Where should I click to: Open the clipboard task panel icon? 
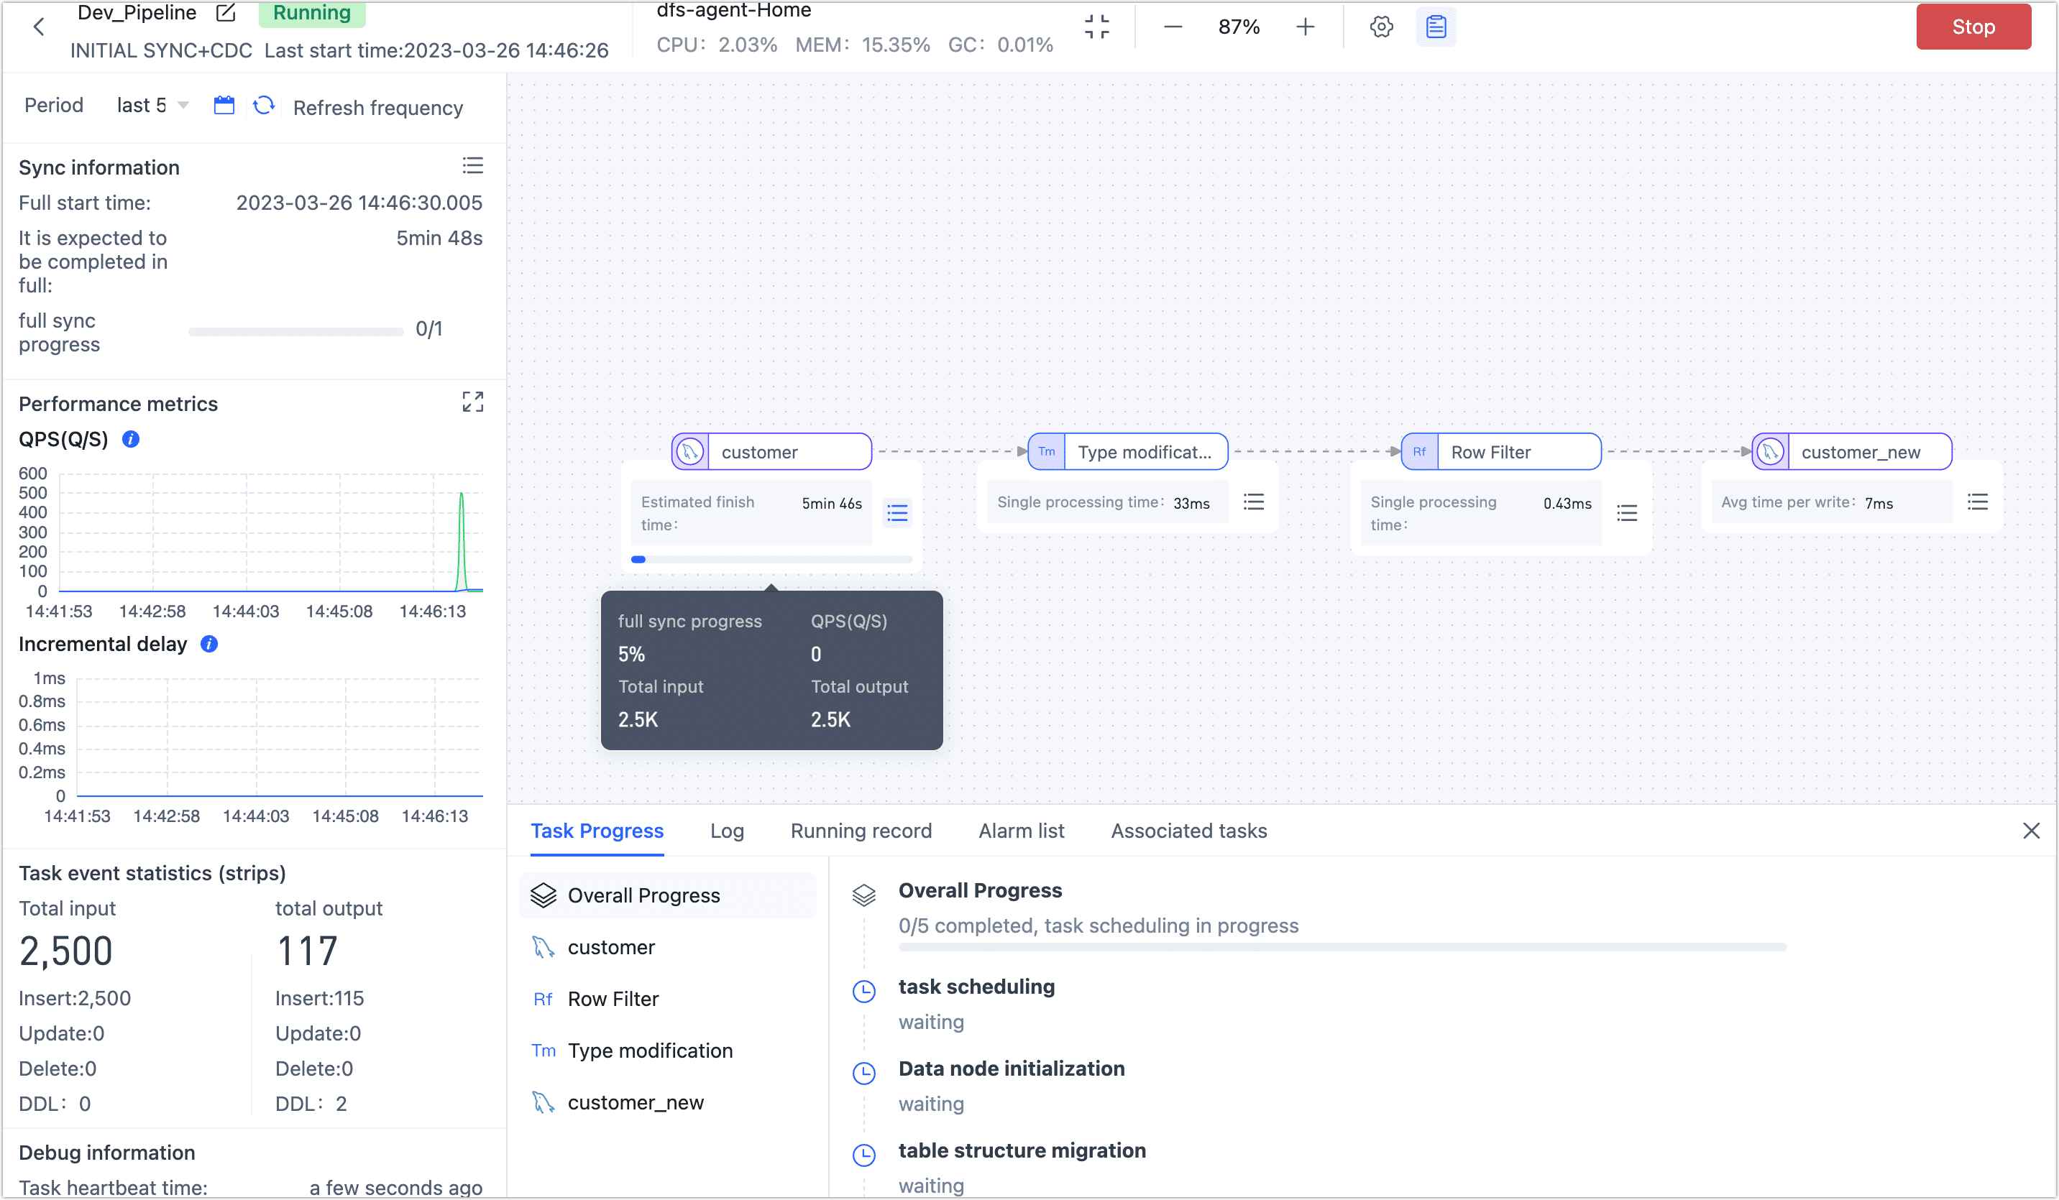coord(1436,26)
